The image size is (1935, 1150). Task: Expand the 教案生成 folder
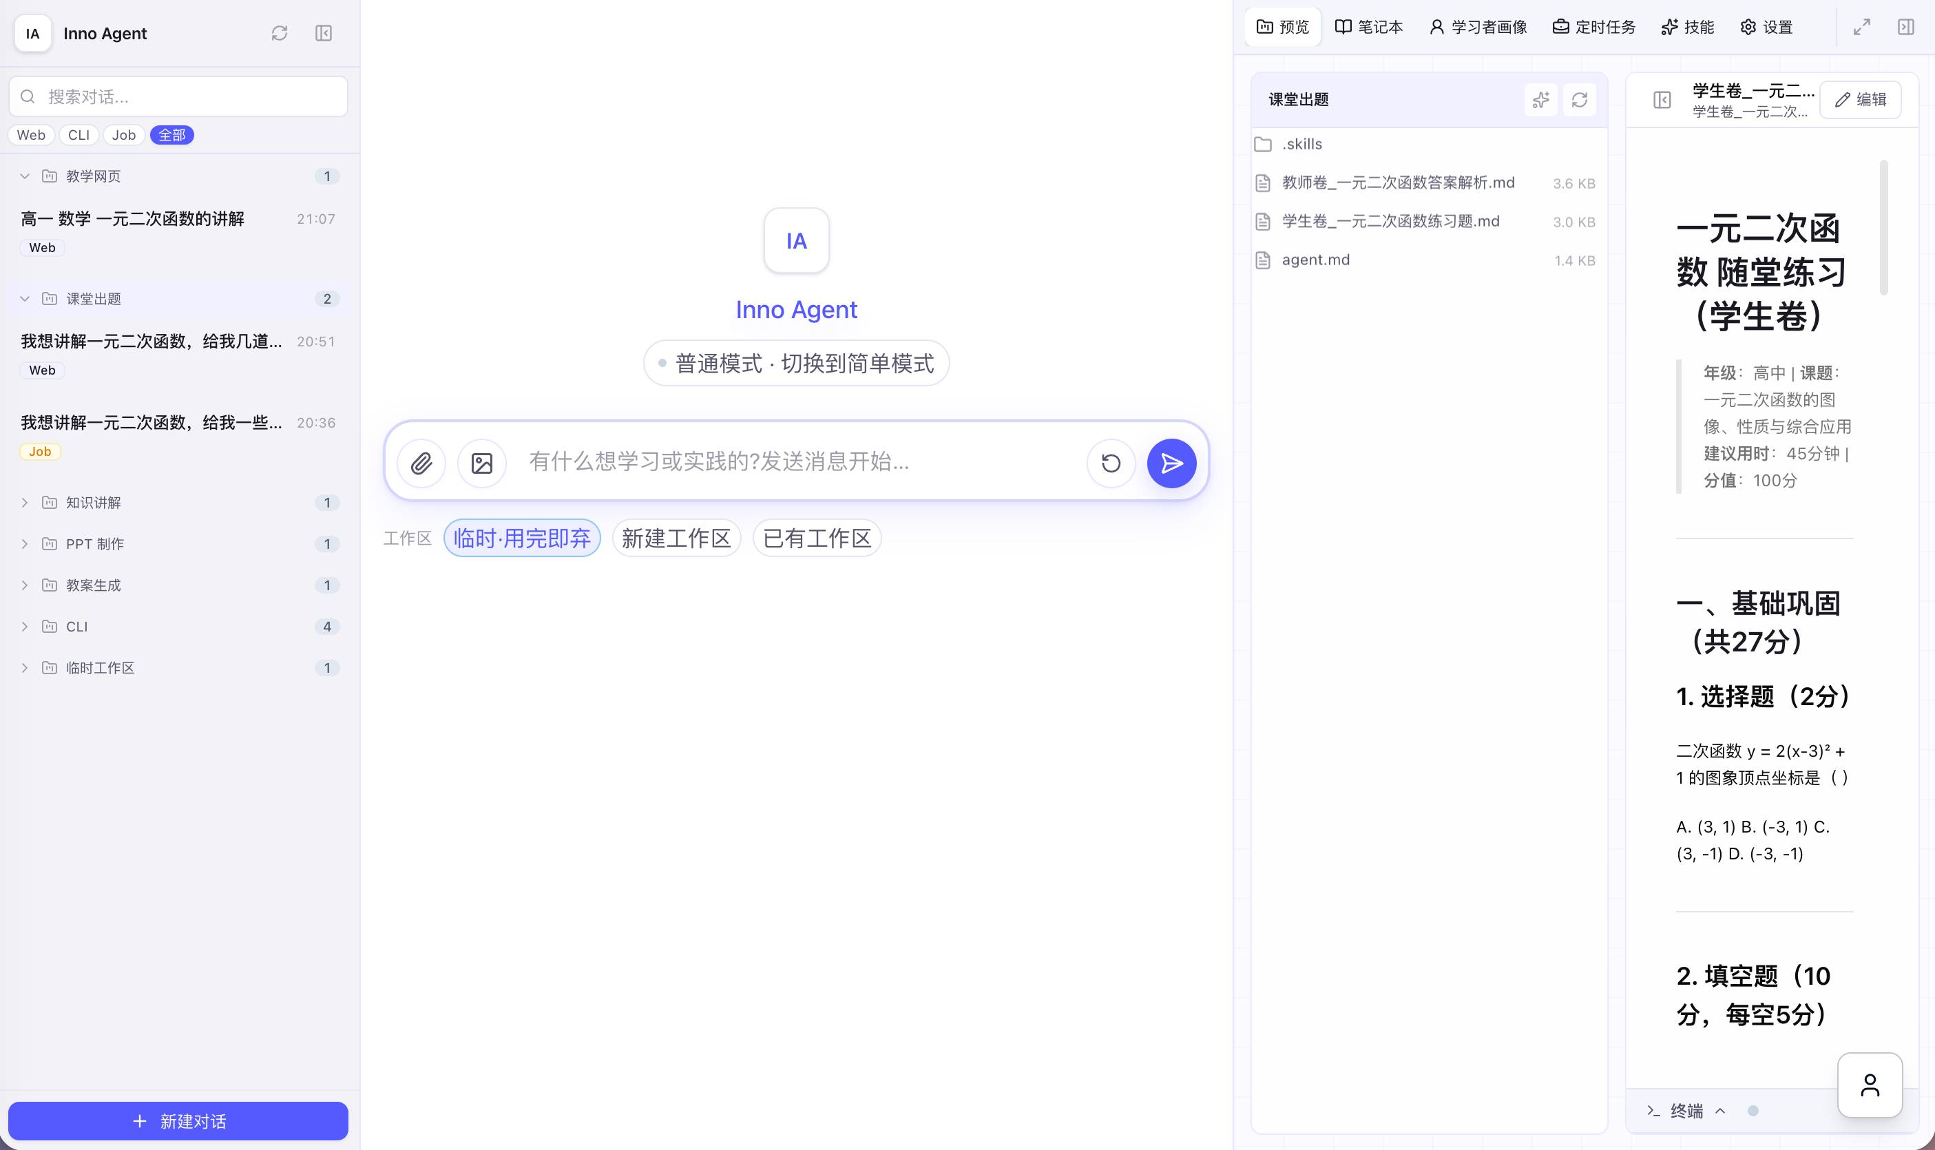(178, 585)
